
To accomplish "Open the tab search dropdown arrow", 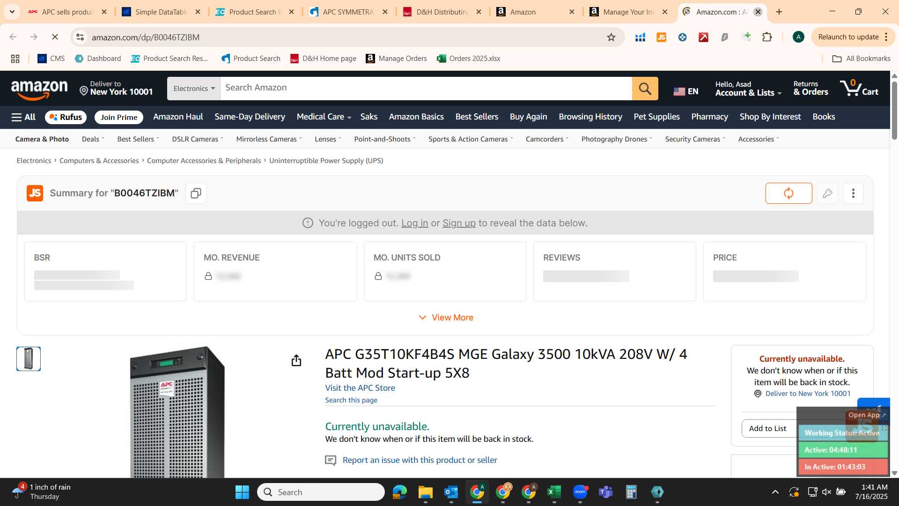I will (x=12, y=12).
